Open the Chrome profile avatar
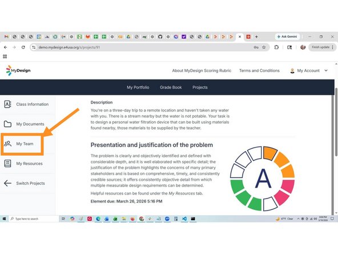The image size is (338, 254). coord(303,47)
